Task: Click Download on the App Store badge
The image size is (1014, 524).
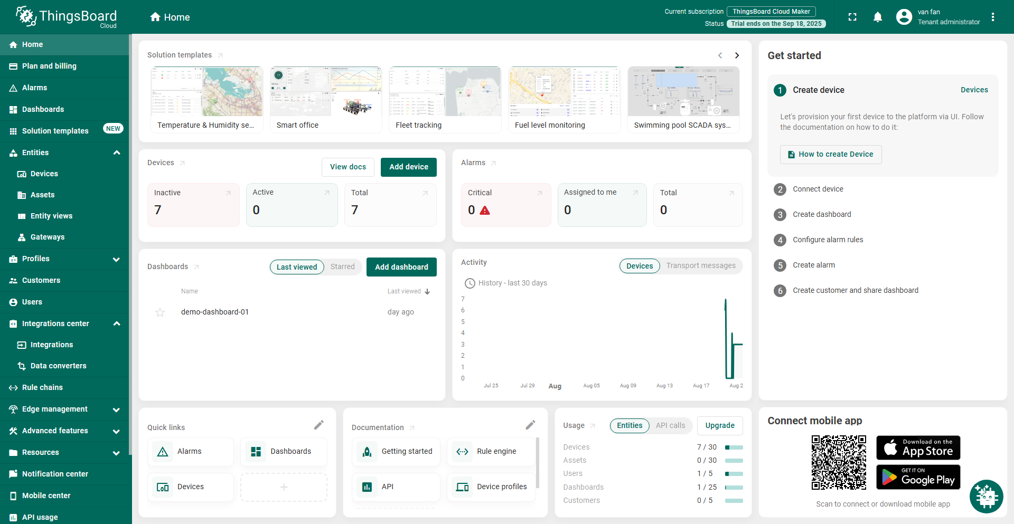Action: pos(918,448)
